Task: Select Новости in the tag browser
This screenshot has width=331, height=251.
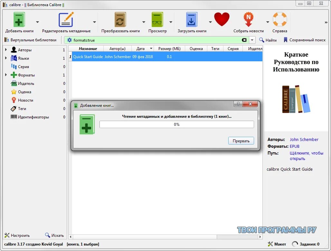Action: (25, 100)
